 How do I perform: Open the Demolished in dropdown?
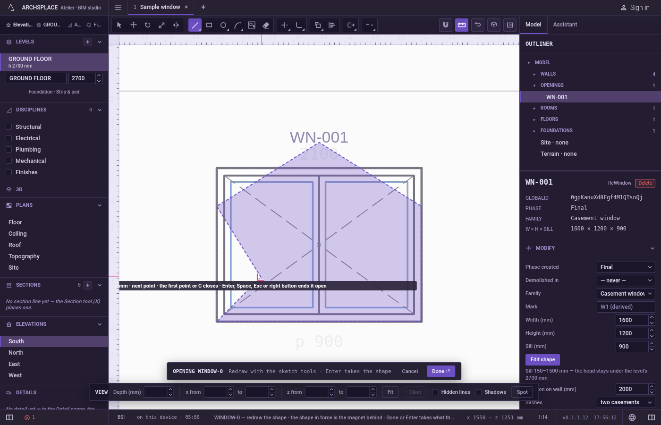626,280
